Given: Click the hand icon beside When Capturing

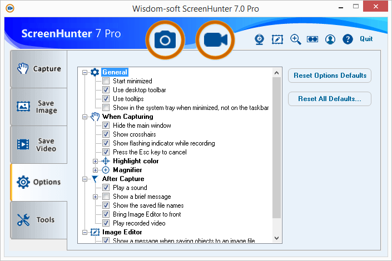Looking at the screenshot, I should (x=95, y=117).
